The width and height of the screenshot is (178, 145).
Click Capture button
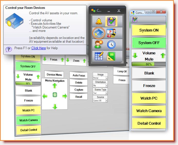click(x=79, y=90)
